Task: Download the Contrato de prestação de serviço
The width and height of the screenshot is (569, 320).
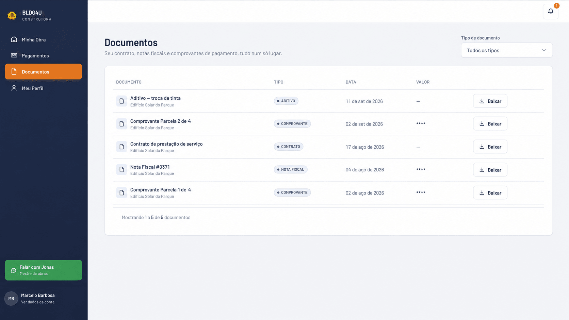Action: (490, 147)
